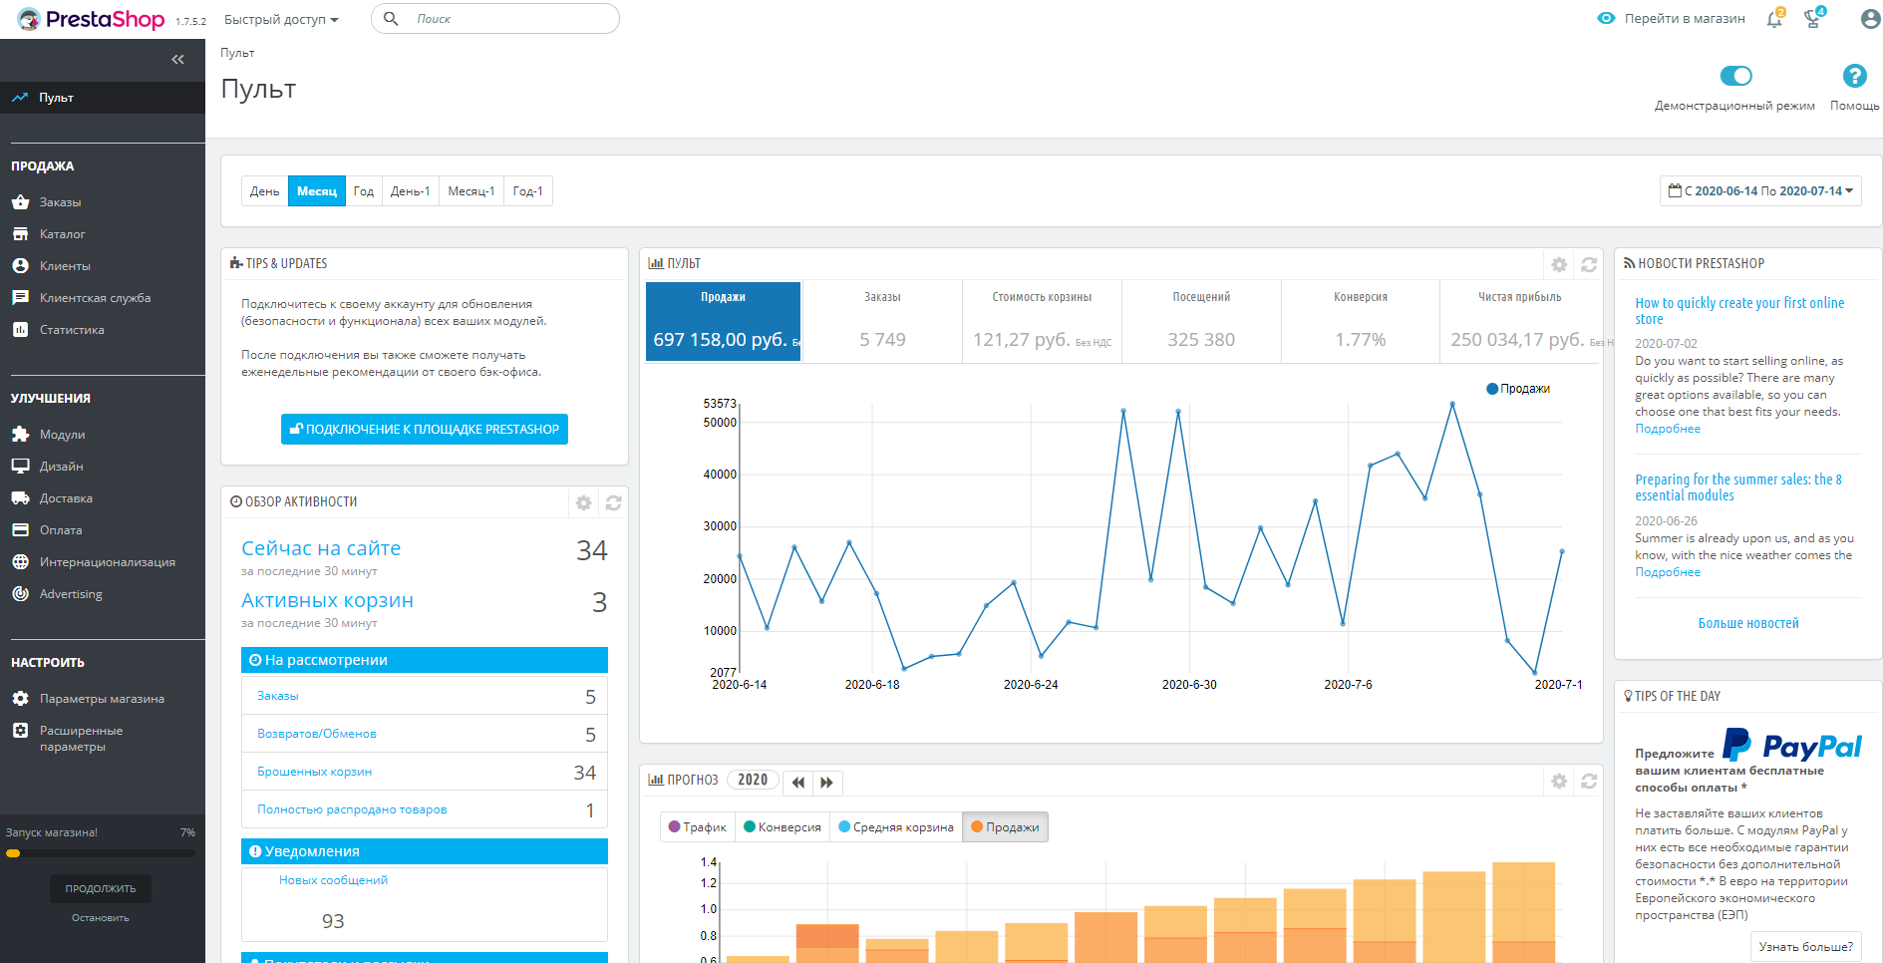Go to next forecast year
This screenshot has height=963, width=1883.
coord(827,783)
